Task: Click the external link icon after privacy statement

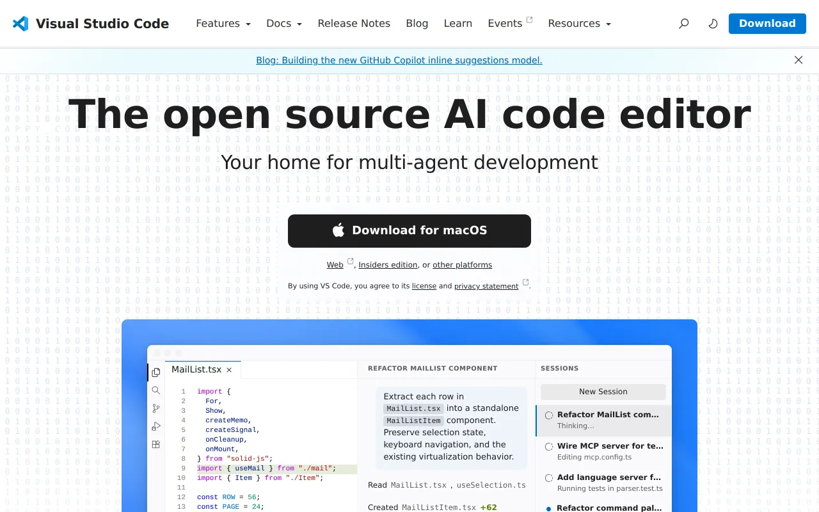Action: coord(526,282)
